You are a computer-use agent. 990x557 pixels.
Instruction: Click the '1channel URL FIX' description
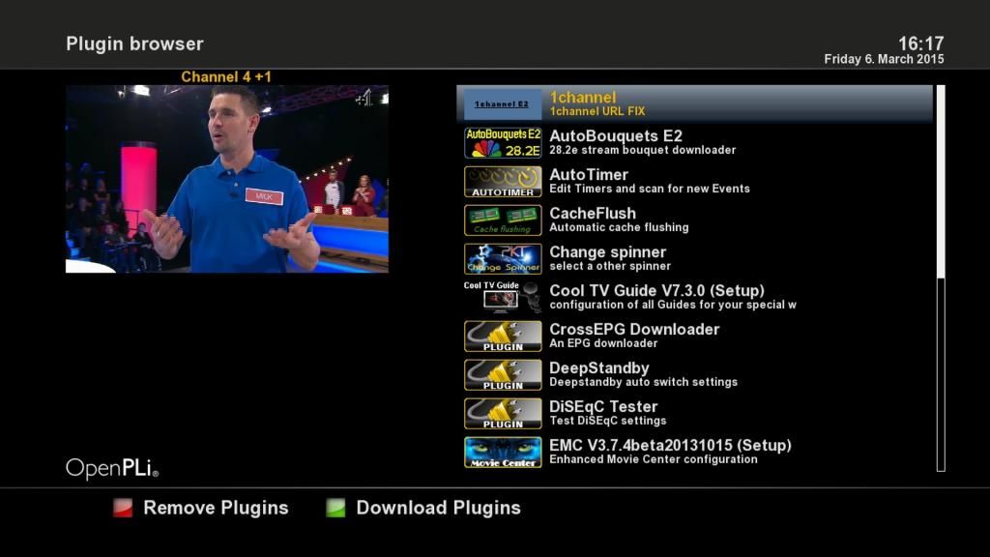597,112
